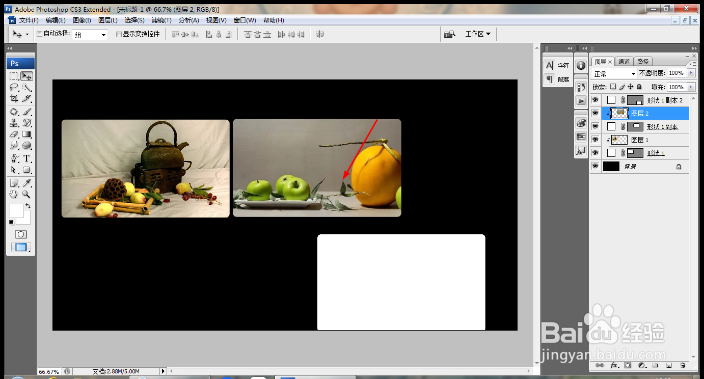Toggle lock position
The image size is (704, 379).
click(631, 87)
